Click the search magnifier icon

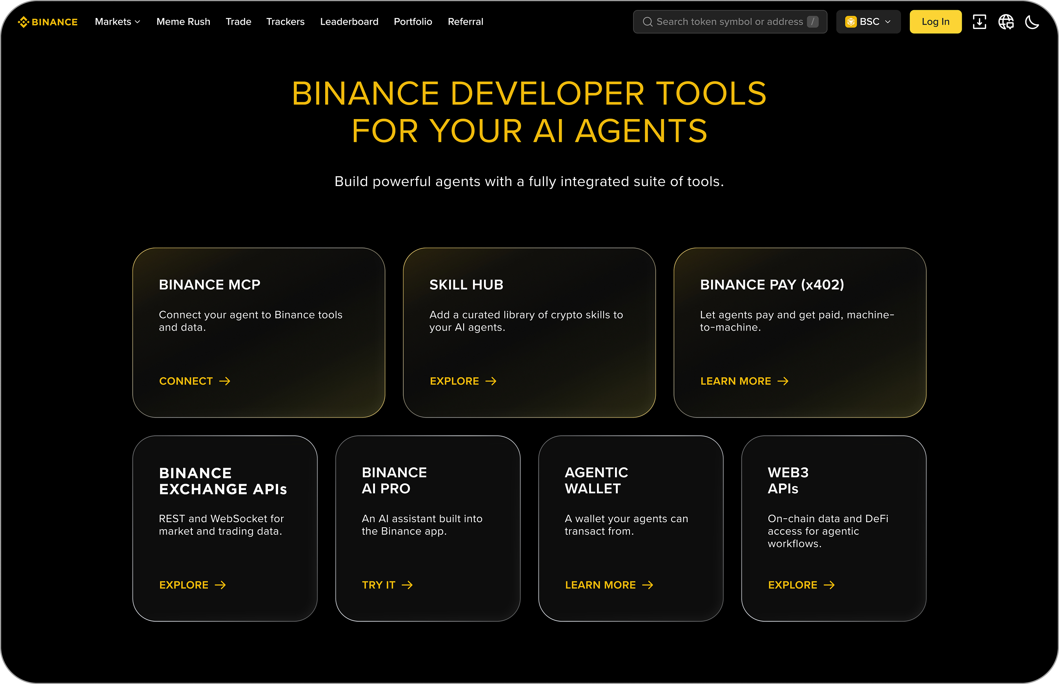(648, 22)
